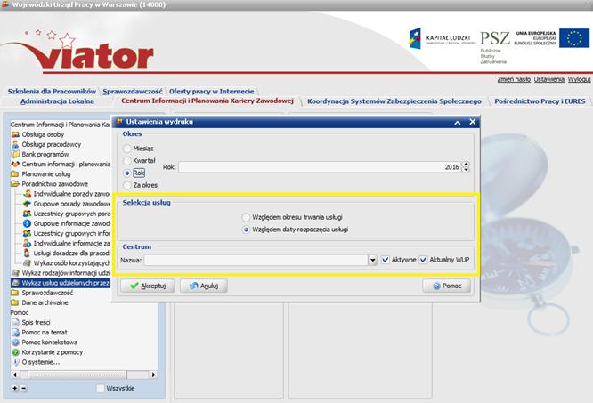This screenshot has height=403, width=593.
Task: Click the Poradnictwo zawodowe open folder icon
Action: coord(15,184)
